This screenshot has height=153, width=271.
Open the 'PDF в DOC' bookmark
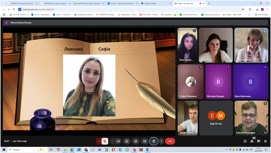[149, 15]
